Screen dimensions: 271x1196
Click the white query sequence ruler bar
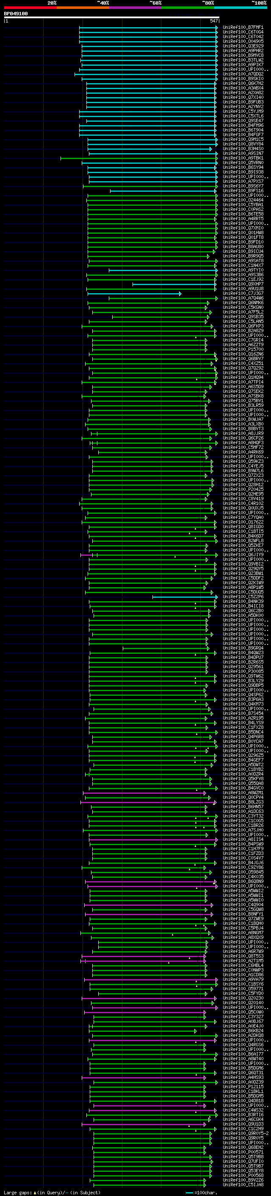(x=112, y=17)
